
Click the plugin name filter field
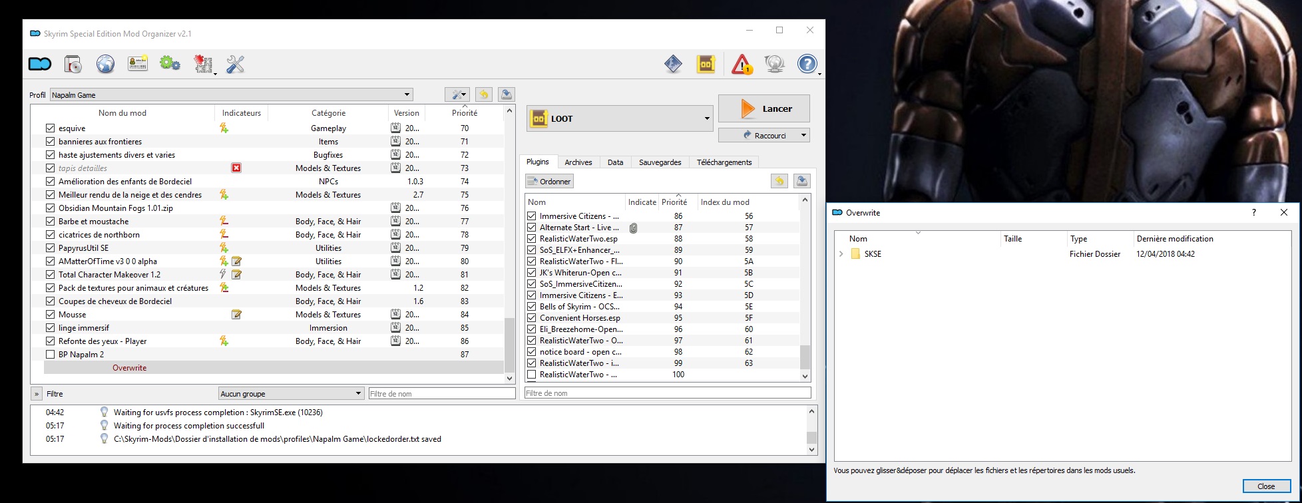click(x=667, y=393)
